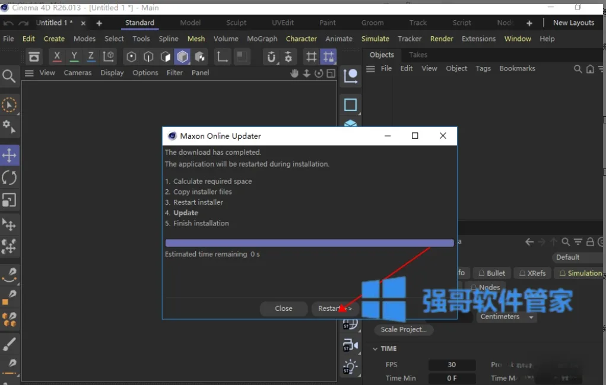This screenshot has height=385, width=606.
Task: Open the Default mode dropdown
Action: pyautogui.click(x=577, y=257)
